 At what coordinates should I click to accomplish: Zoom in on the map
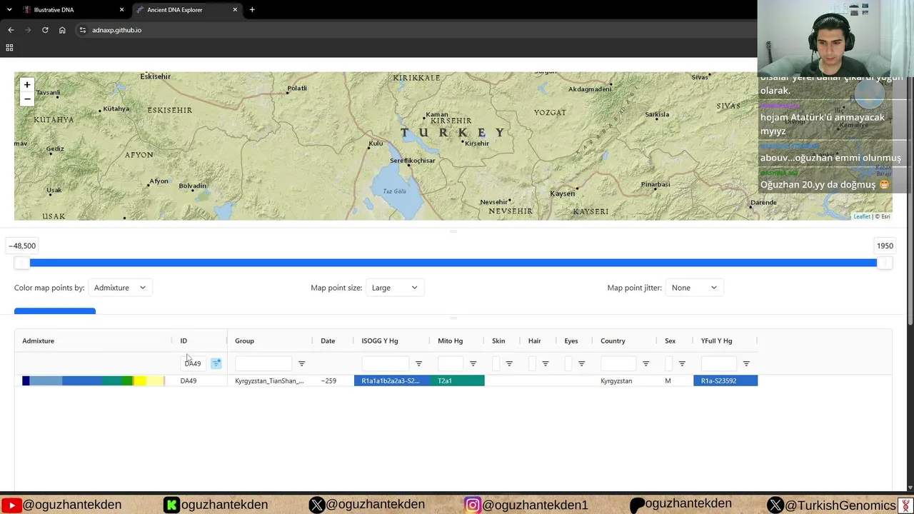tap(27, 85)
